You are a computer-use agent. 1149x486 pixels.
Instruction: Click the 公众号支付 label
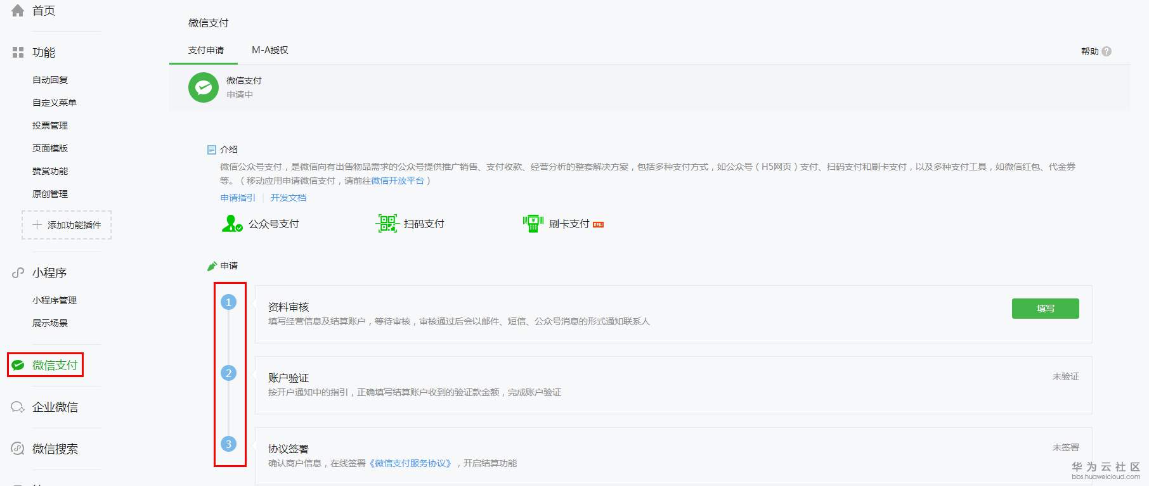tap(274, 224)
